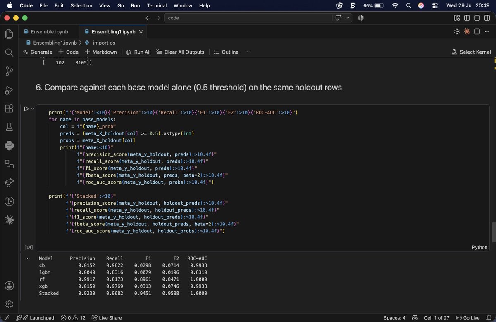
Task: Click the Wi-Fi icon in menu bar
Action: point(395,5)
